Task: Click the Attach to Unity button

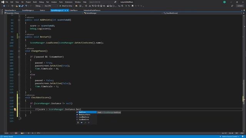Action: (x=66, y=6)
